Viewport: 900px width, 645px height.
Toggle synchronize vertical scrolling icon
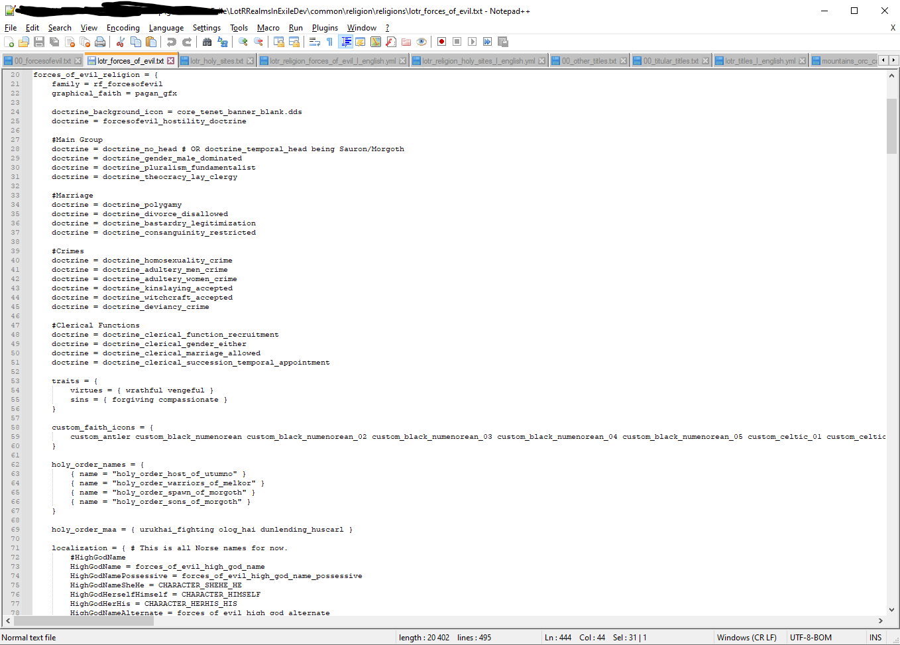(279, 42)
